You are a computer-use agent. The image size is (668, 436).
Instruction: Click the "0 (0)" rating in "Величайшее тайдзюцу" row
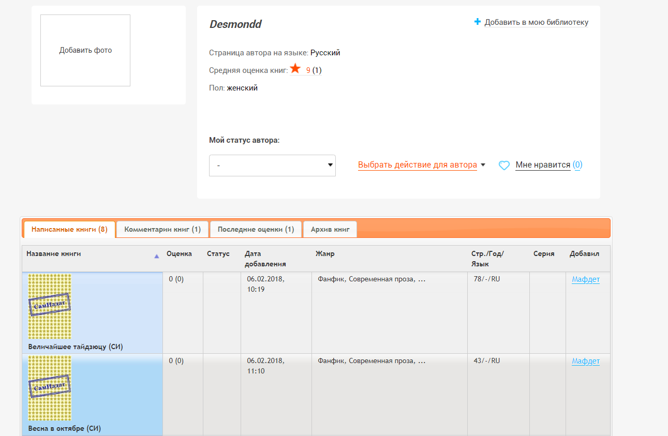[176, 279]
